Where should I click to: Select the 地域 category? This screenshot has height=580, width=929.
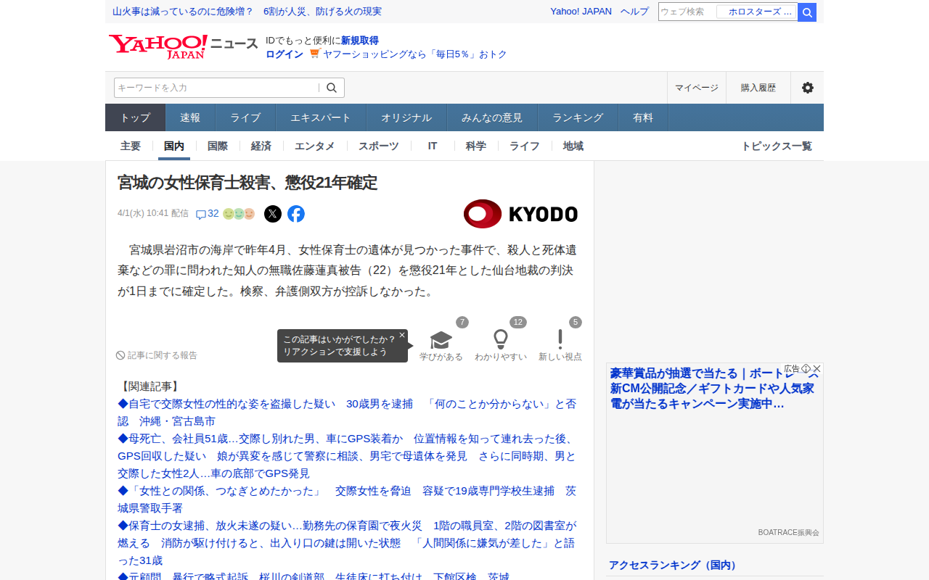(573, 146)
